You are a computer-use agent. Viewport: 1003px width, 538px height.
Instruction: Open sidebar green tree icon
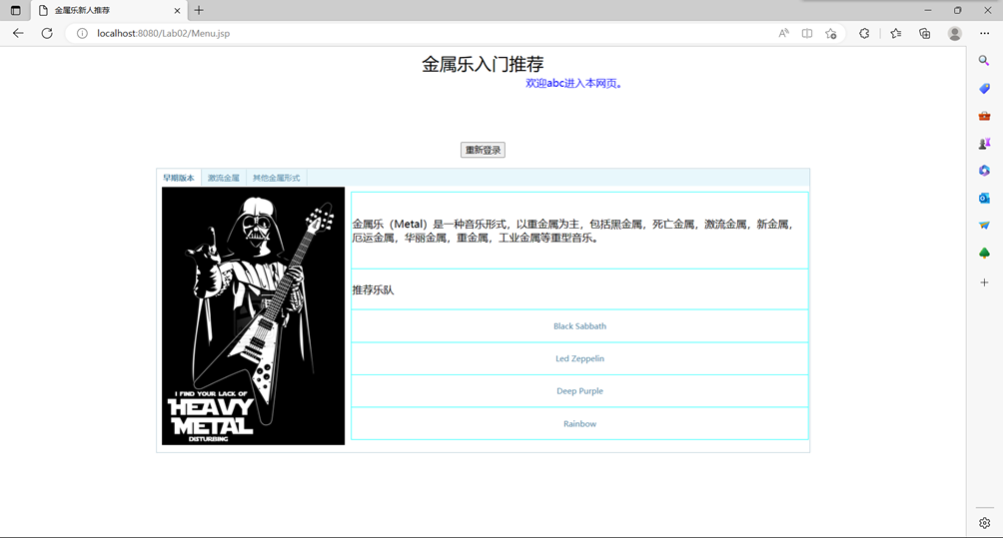click(984, 254)
